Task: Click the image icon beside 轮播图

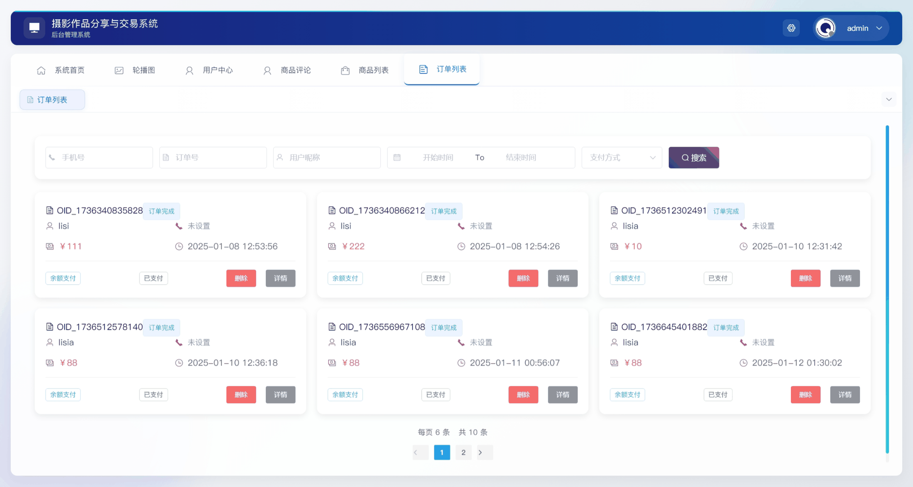Action: 119,70
